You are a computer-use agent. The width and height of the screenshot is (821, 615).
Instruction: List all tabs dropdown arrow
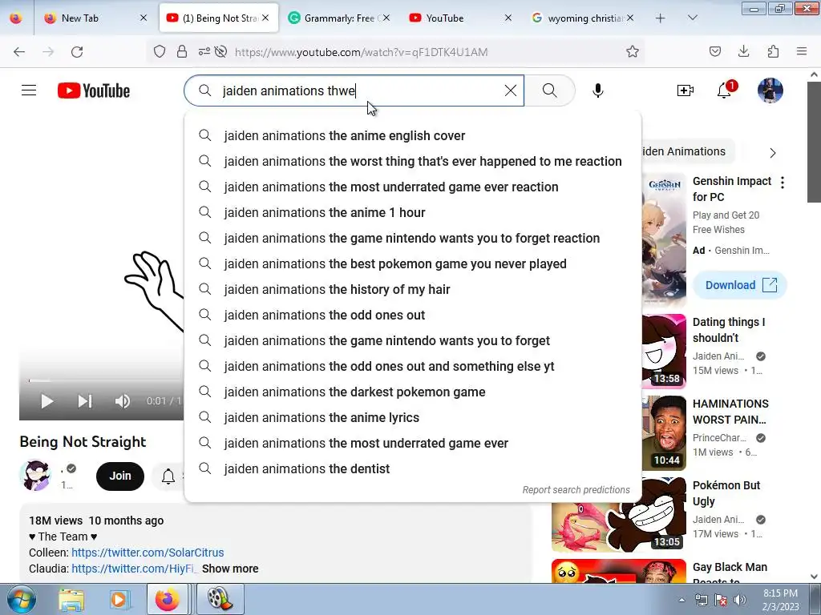pos(692,18)
